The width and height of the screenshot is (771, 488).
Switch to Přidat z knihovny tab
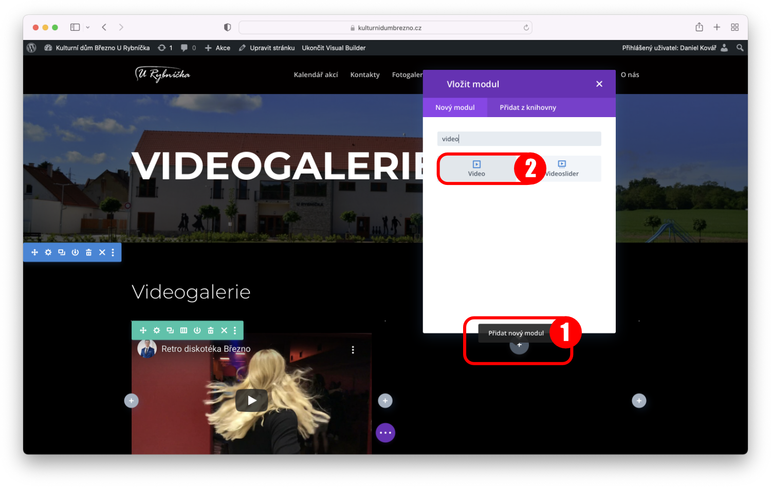click(528, 107)
